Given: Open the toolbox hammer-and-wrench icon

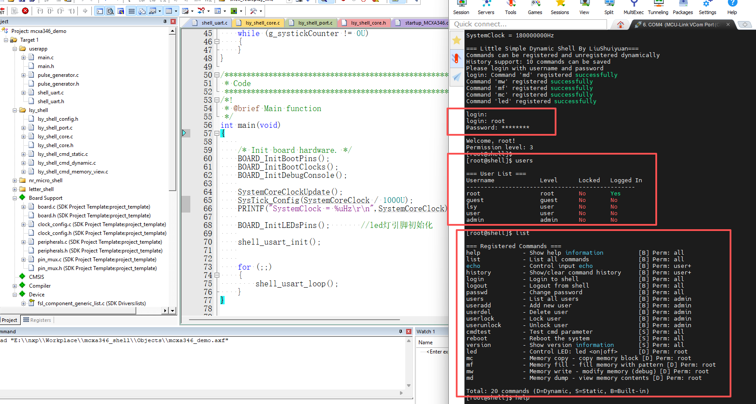Looking at the screenshot, I should (x=253, y=11).
